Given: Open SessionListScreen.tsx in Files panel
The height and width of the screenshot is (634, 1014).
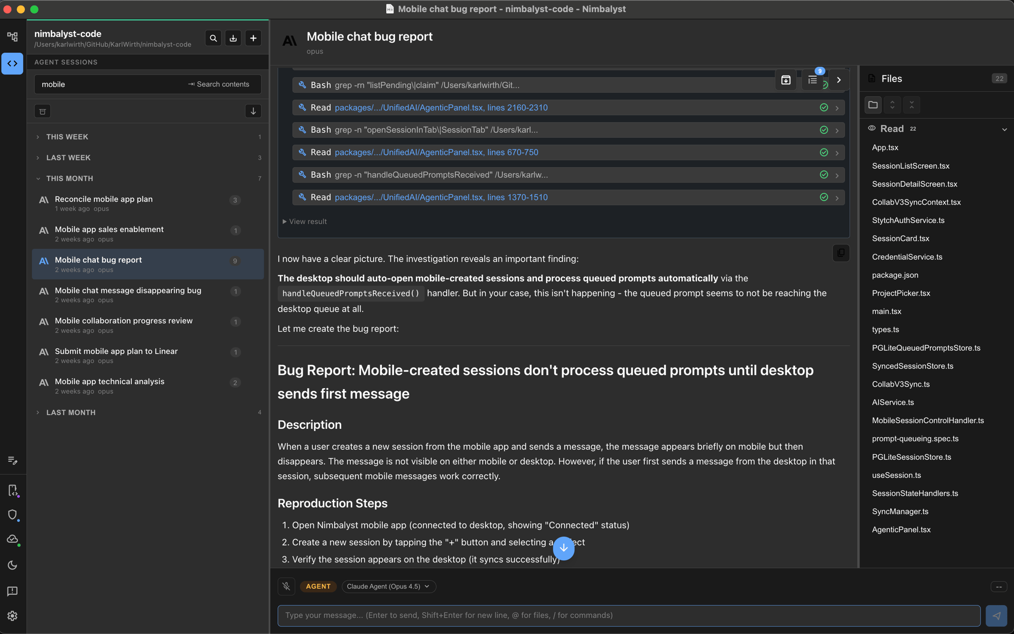Looking at the screenshot, I should click(x=910, y=166).
